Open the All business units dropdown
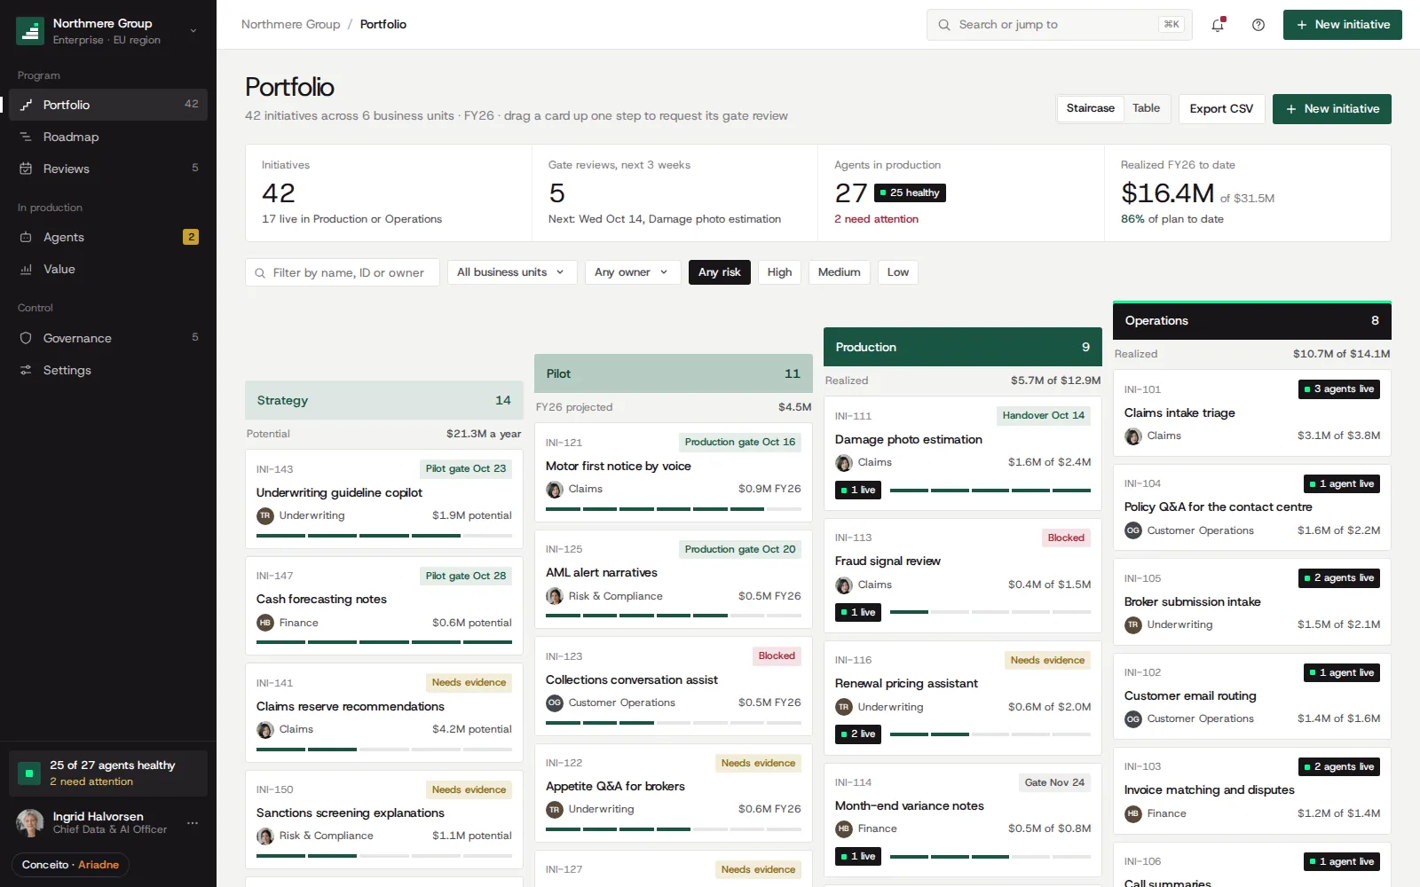1420x887 pixels. tap(512, 272)
